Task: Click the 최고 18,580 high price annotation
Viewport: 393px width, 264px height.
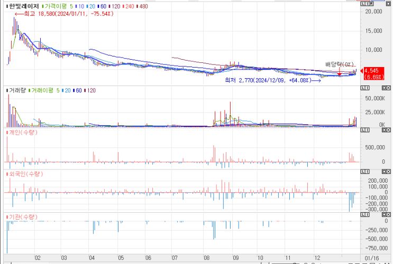Action: coord(64,14)
